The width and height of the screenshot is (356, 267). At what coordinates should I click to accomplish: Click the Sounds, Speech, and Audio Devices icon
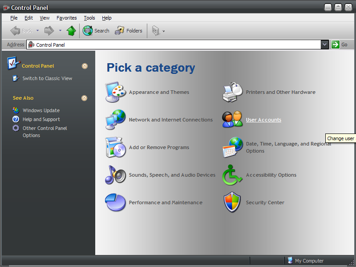[115, 175]
